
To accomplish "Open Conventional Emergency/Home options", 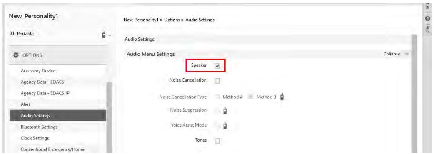I will click(52, 149).
